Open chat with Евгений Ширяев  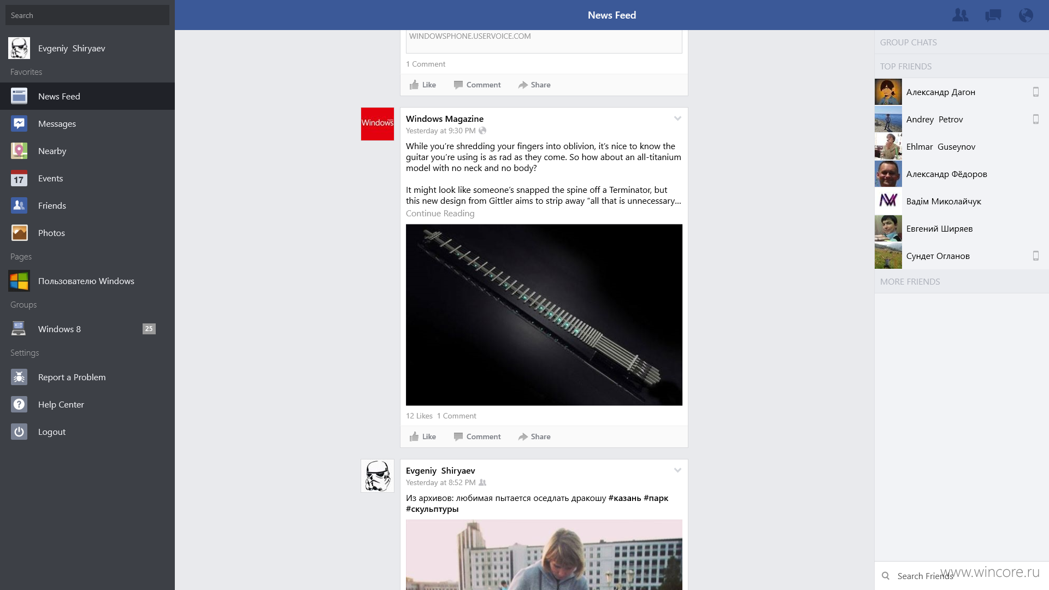[x=962, y=228]
